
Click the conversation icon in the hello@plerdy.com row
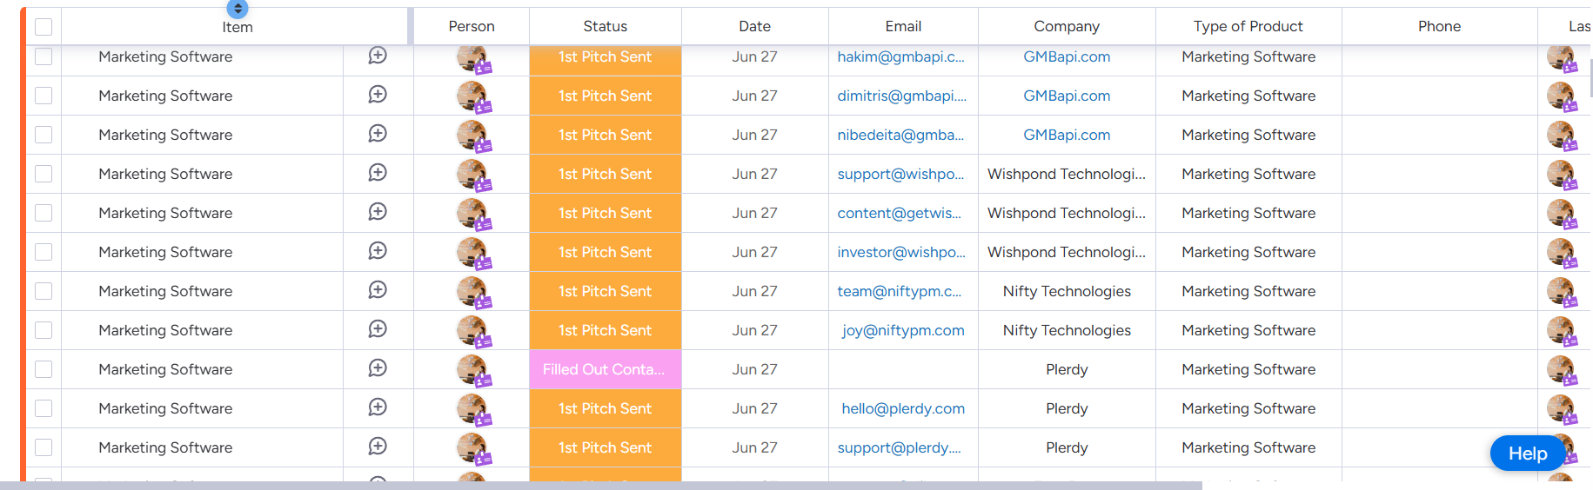[378, 407]
